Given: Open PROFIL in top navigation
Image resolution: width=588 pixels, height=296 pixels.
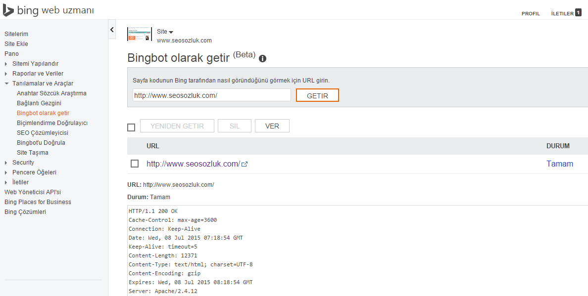Looking at the screenshot, I should coord(531,14).
